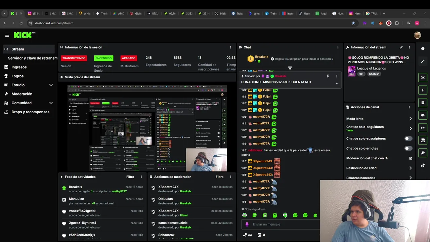Viewport: 430px width, 242px height.
Task: Toggle the wrench icon in right sidebar
Action: 423,153
